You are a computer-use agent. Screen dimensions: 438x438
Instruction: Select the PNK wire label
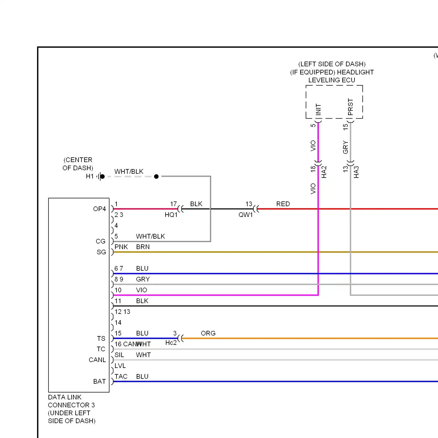click(x=121, y=247)
